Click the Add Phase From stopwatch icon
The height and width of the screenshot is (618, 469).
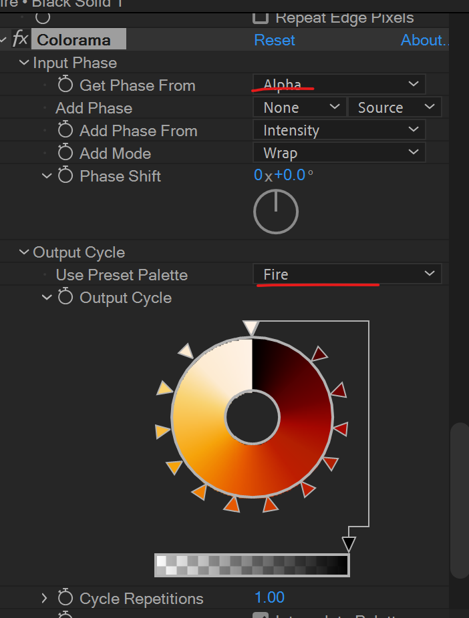tap(65, 131)
